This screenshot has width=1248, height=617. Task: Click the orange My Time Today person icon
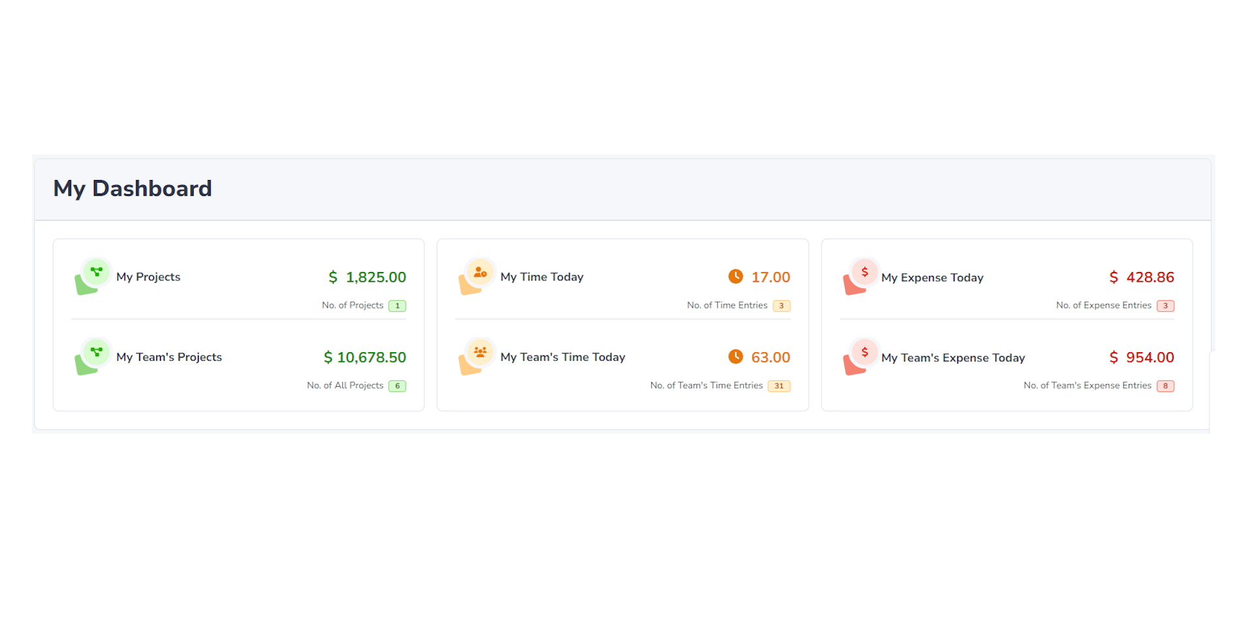coord(480,272)
